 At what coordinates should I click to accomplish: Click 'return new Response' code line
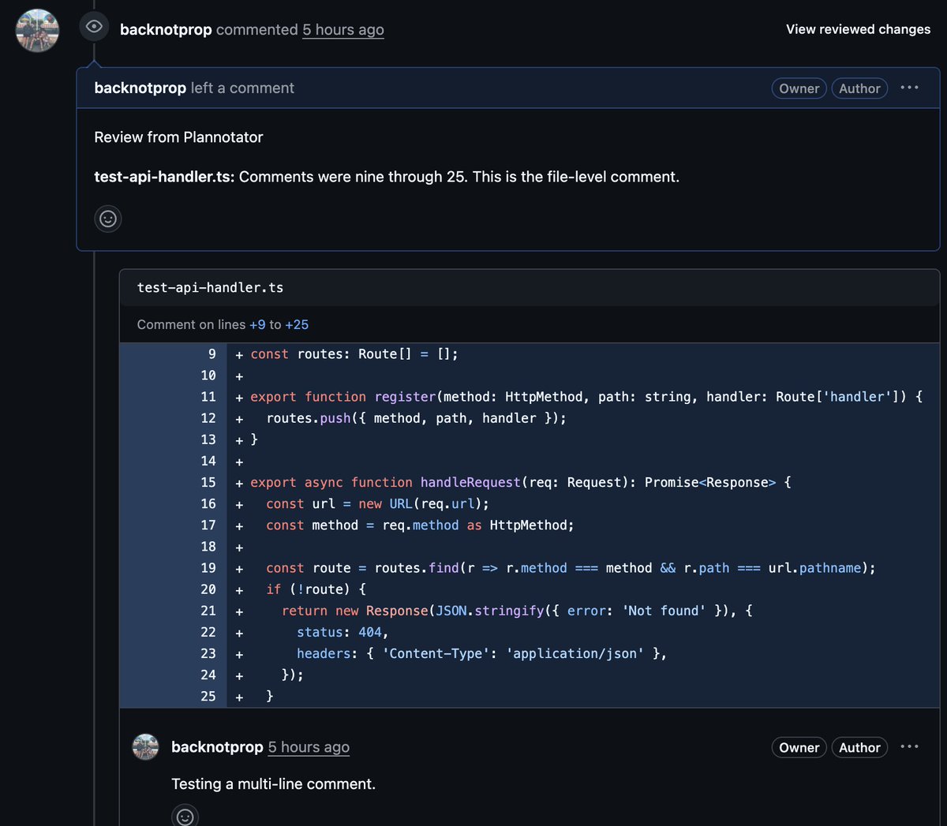pyautogui.click(x=517, y=611)
